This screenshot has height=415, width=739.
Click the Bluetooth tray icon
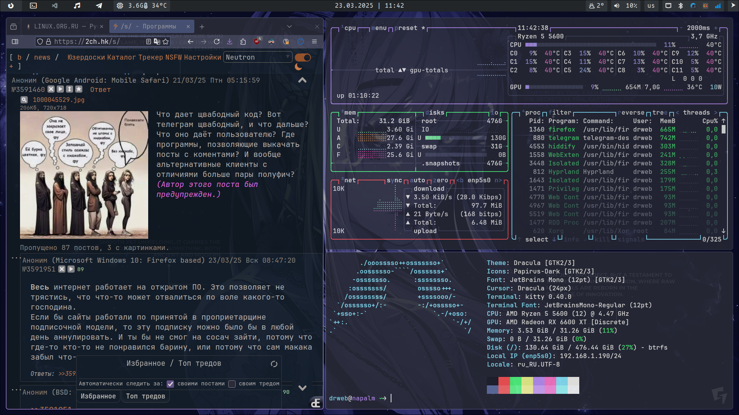point(680,6)
